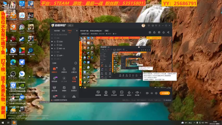The image size is (222, 125).
Task: Toggle visibility eye of the 最后一战 source
Action: click(52, 48)
